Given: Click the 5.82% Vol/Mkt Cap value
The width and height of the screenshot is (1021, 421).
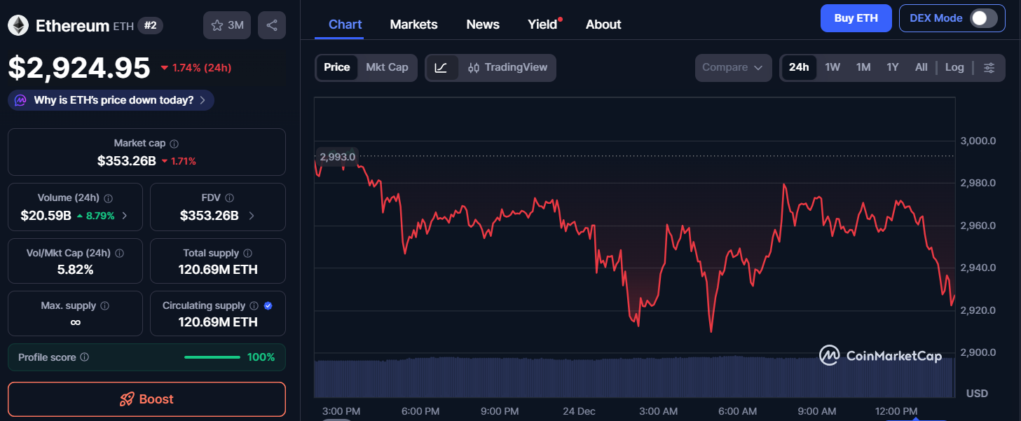Looking at the screenshot, I should pos(75,270).
